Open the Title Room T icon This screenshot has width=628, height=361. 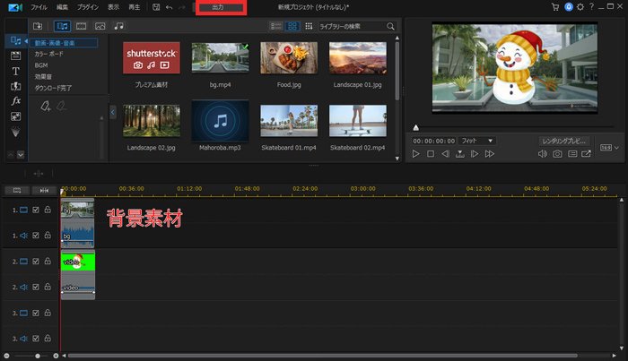click(x=15, y=71)
